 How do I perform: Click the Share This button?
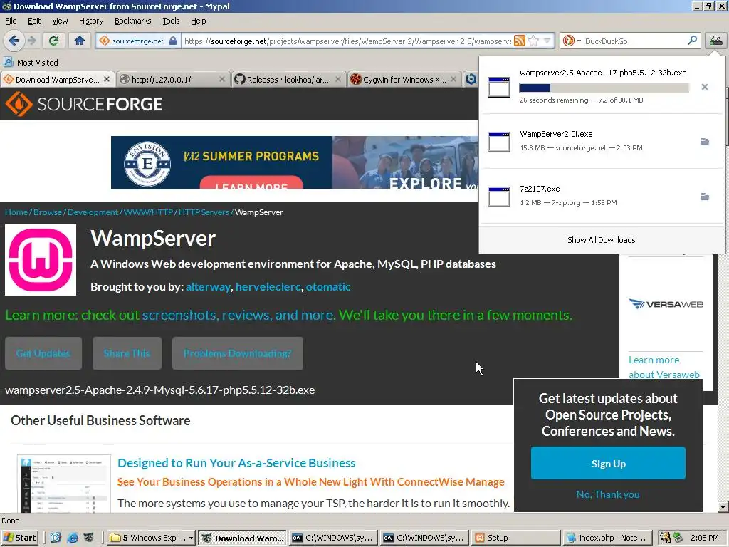coord(127,353)
